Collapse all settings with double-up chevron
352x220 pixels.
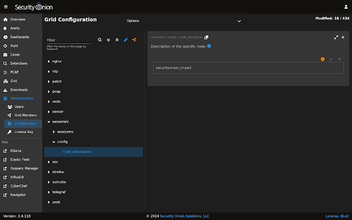click(x=117, y=40)
